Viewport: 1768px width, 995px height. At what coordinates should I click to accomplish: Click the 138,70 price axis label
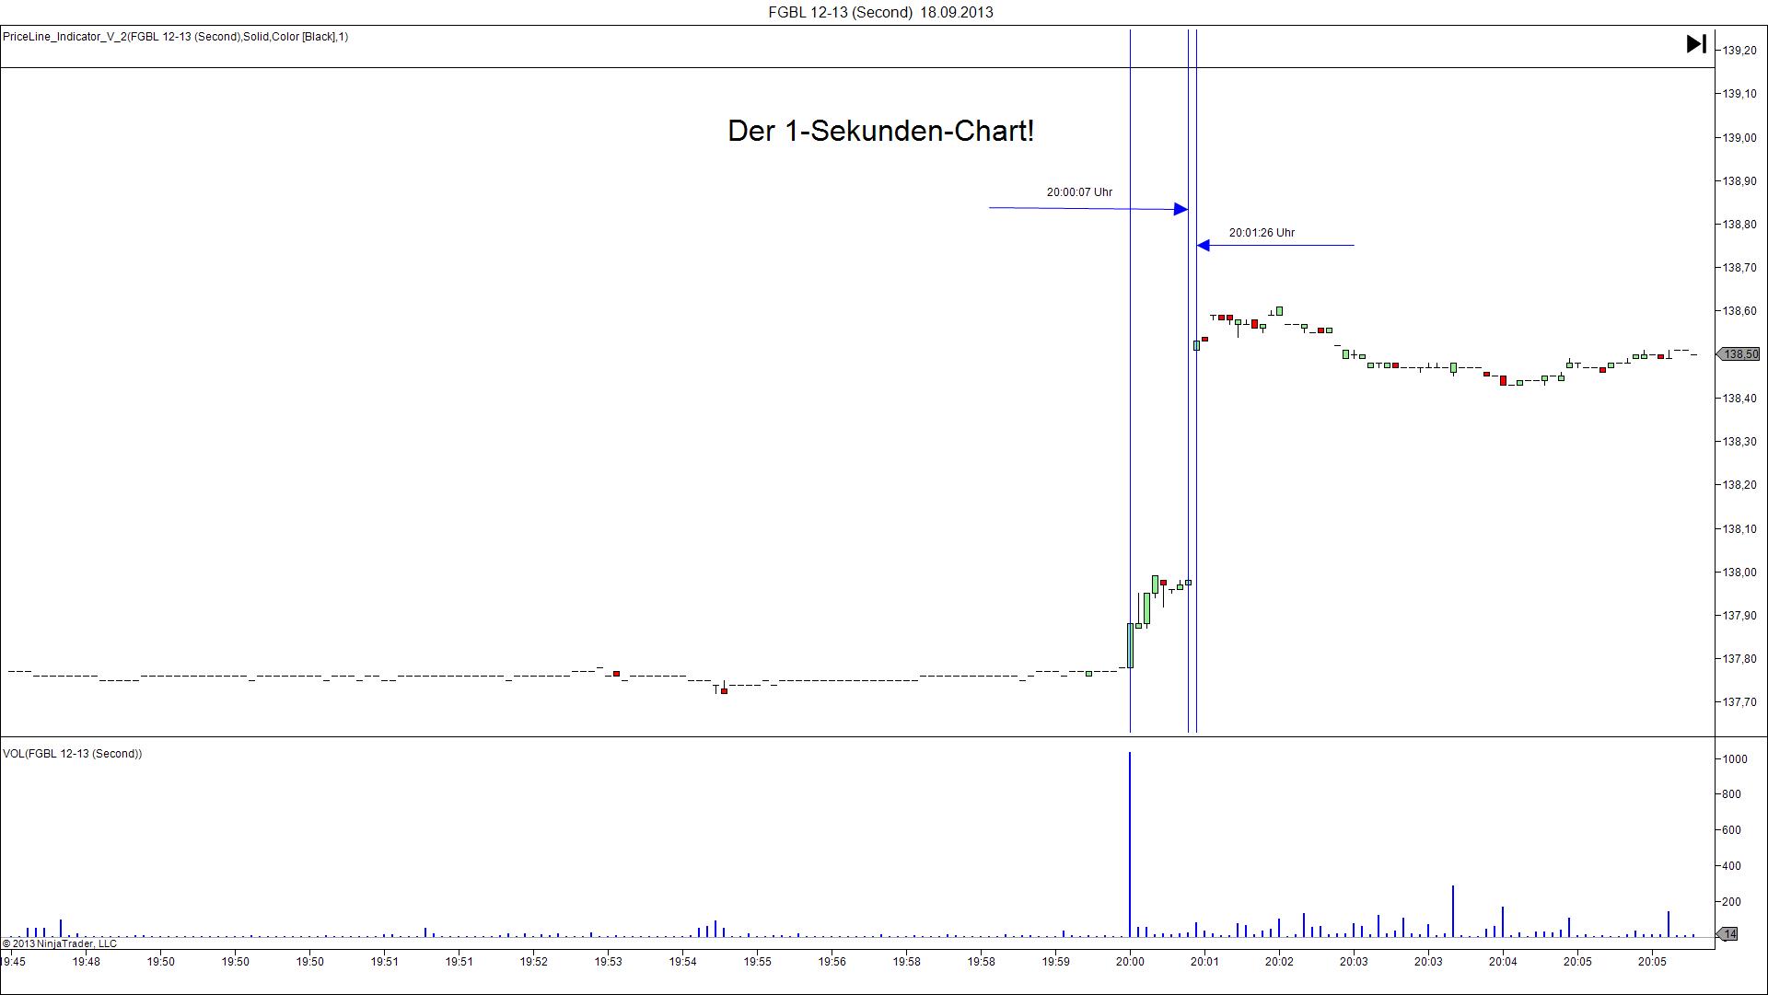coord(1739,268)
